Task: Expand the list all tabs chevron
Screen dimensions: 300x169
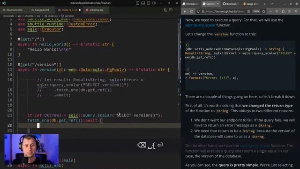Action: (x=272, y=4)
